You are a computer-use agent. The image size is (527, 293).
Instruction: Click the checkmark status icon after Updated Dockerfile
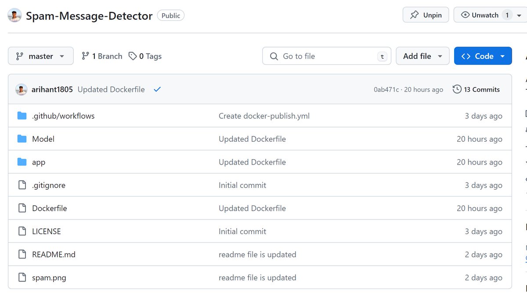point(157,89)
